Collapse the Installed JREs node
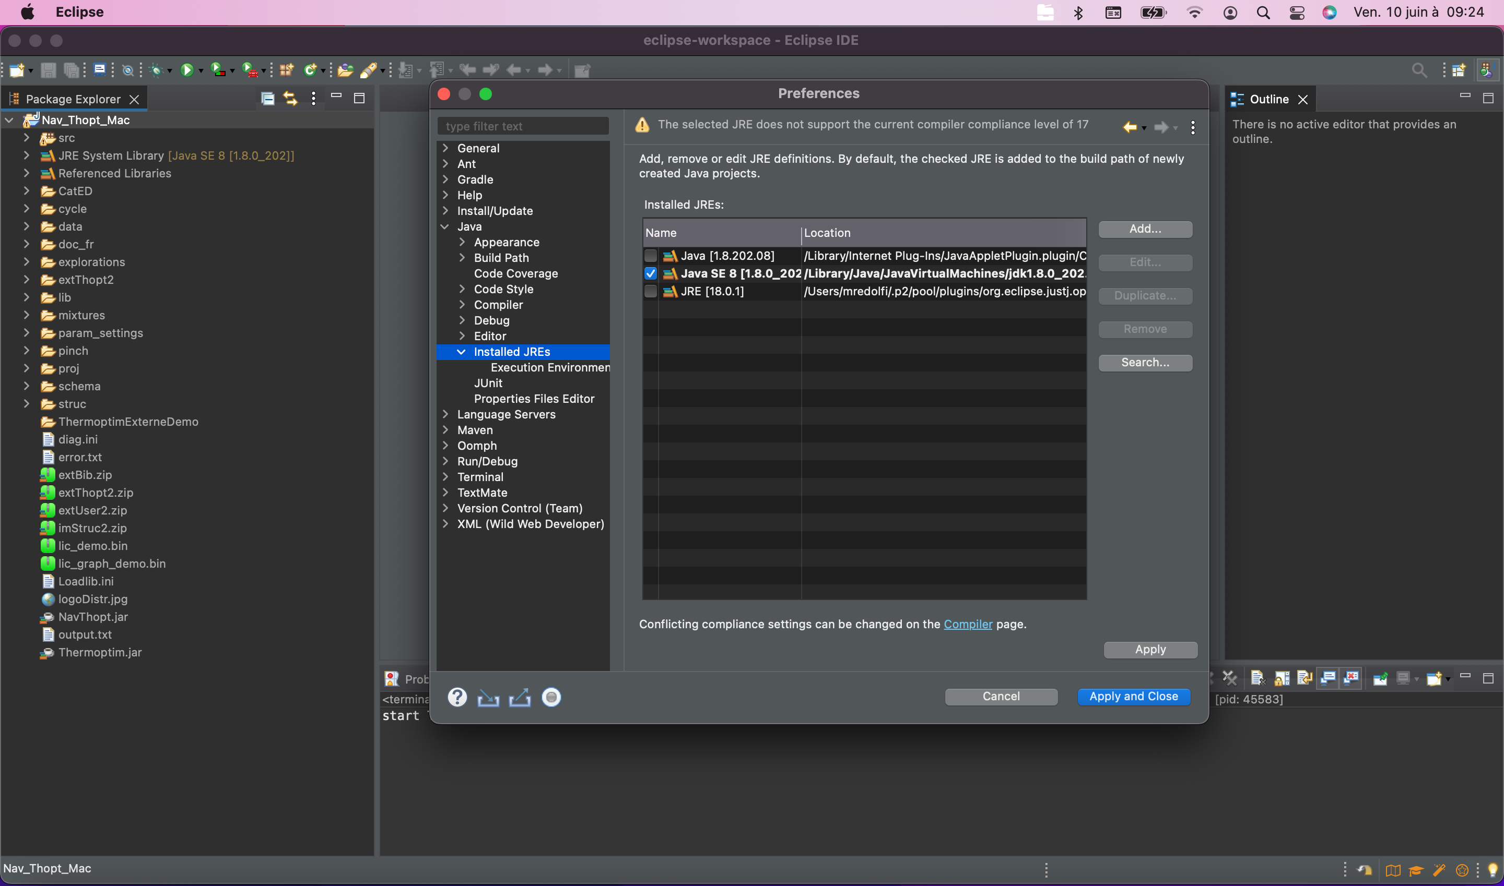The height and width of the screenshot is (886, 1504). [x=461, y=352]
